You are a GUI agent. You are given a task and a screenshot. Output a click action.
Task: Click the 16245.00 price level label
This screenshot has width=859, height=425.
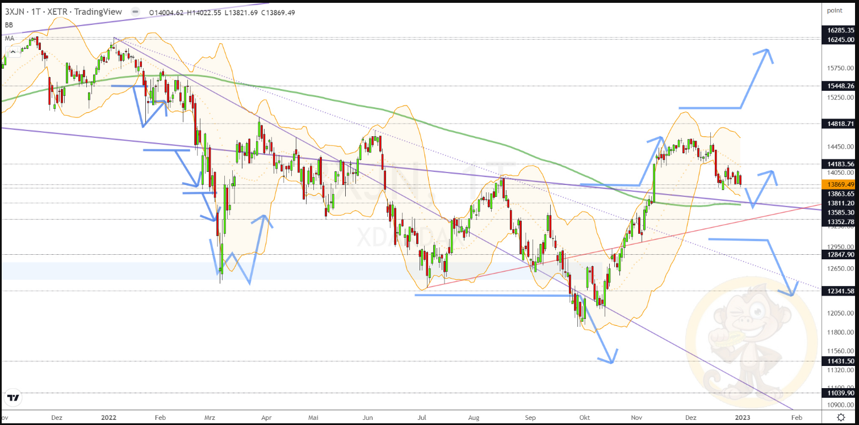pyautogui.click(x=839, y=40)
